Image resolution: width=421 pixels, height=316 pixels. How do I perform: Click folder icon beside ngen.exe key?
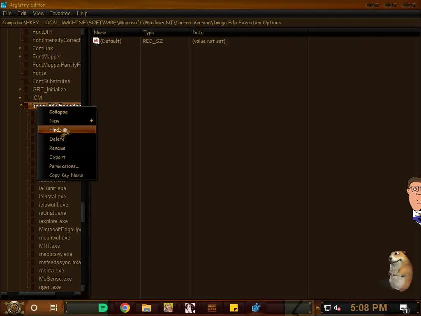click(33, 287)
